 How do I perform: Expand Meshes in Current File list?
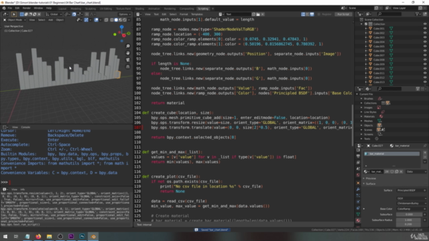click(362, 120)
